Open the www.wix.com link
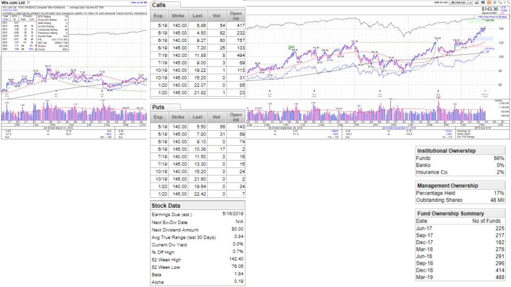 click(10, 10)
